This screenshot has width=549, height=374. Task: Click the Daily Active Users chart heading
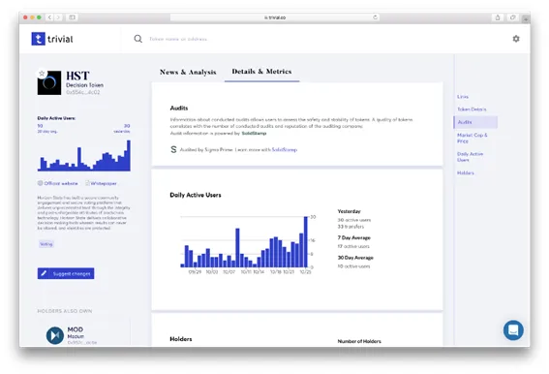coord(196,195)
